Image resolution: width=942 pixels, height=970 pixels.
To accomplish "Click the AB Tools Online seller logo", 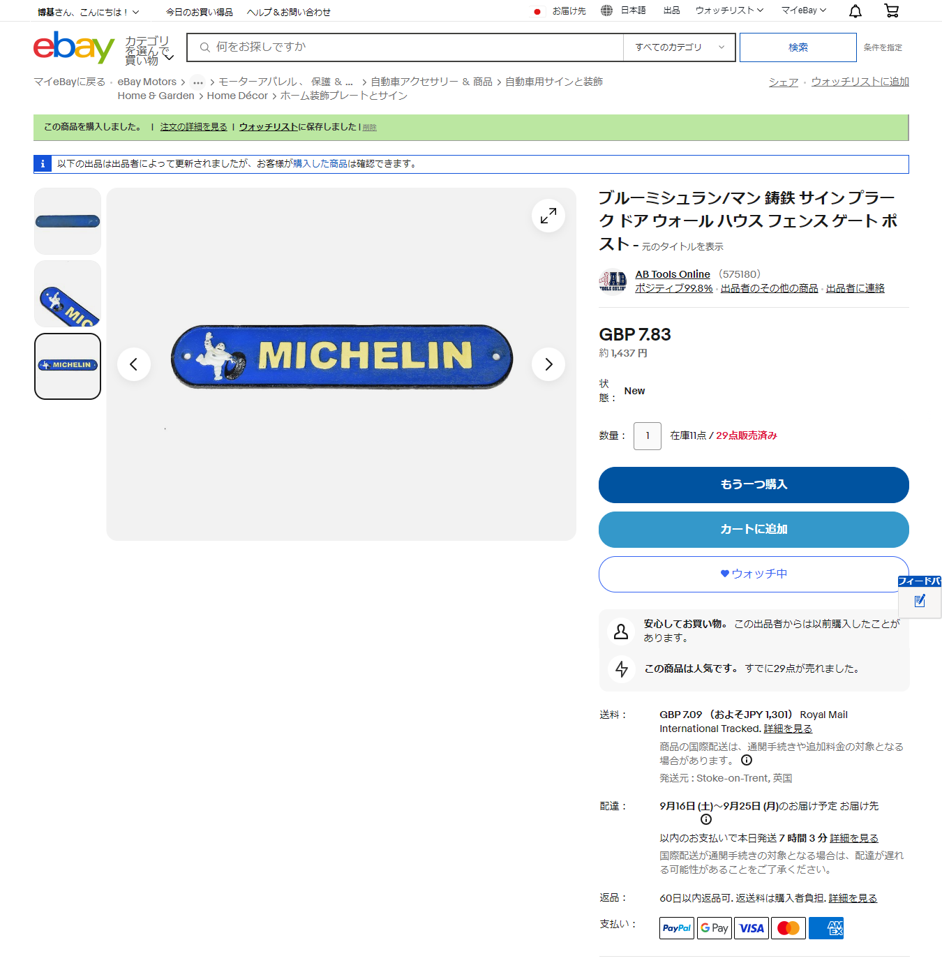I will point(613,281).
